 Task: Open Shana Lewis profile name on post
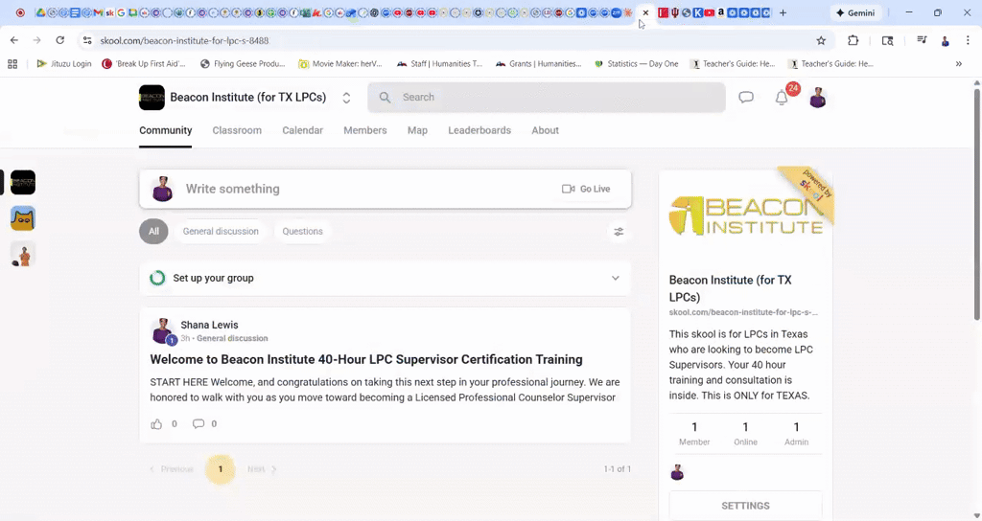(209, 325)
